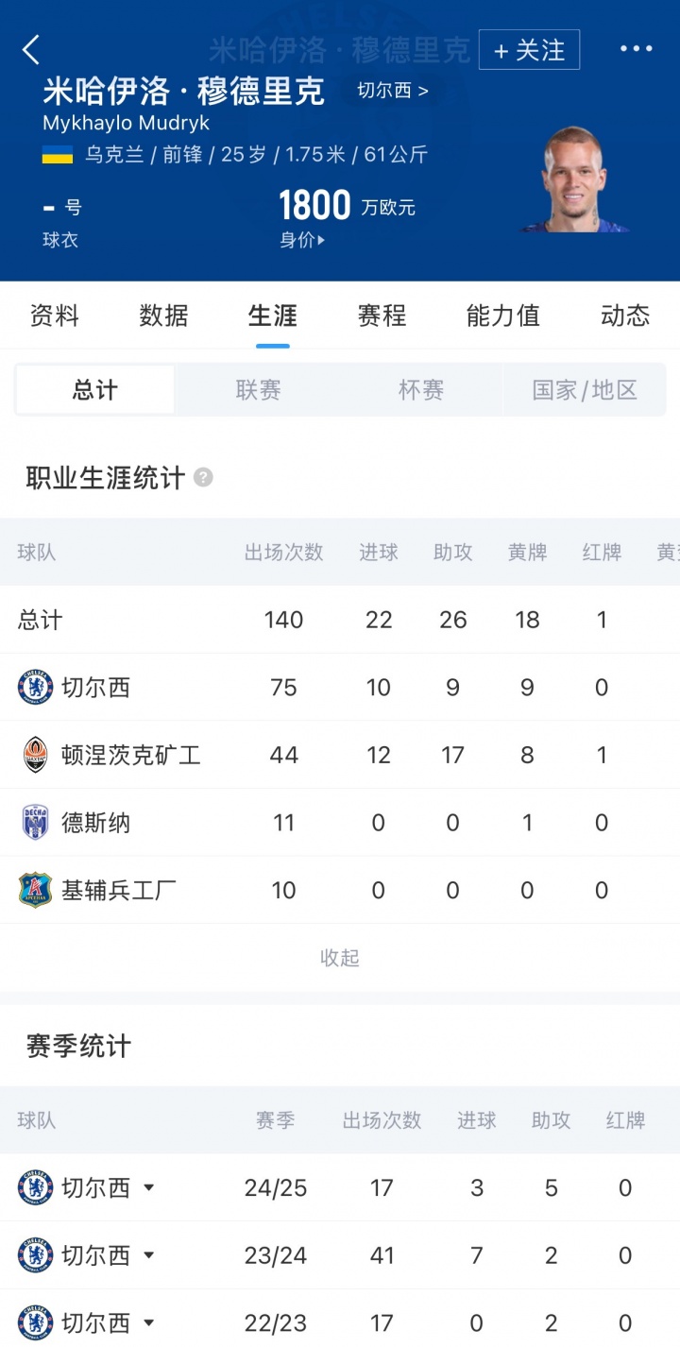Switch to the 能力值 tab

pos(502,315)
